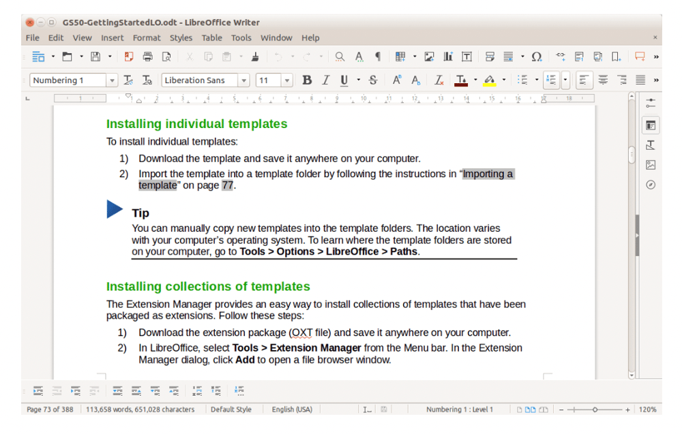Export the document directly as PDF
Screen dimensions: 682x434
coord(129,57)
